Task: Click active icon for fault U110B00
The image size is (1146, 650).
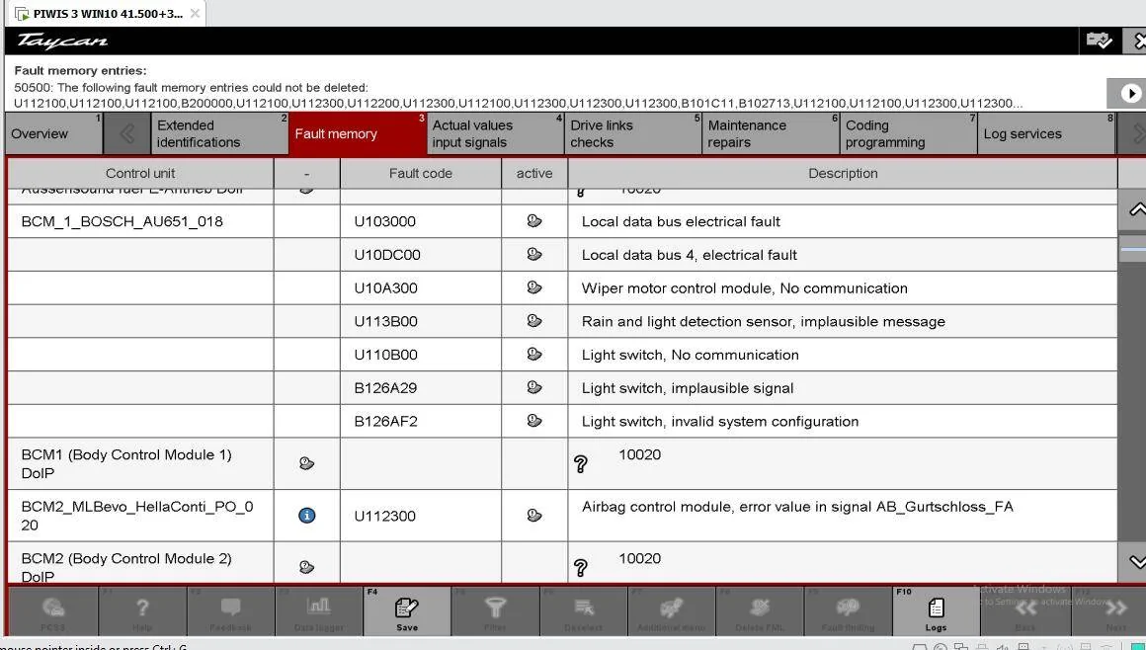Action: point(534,354)
